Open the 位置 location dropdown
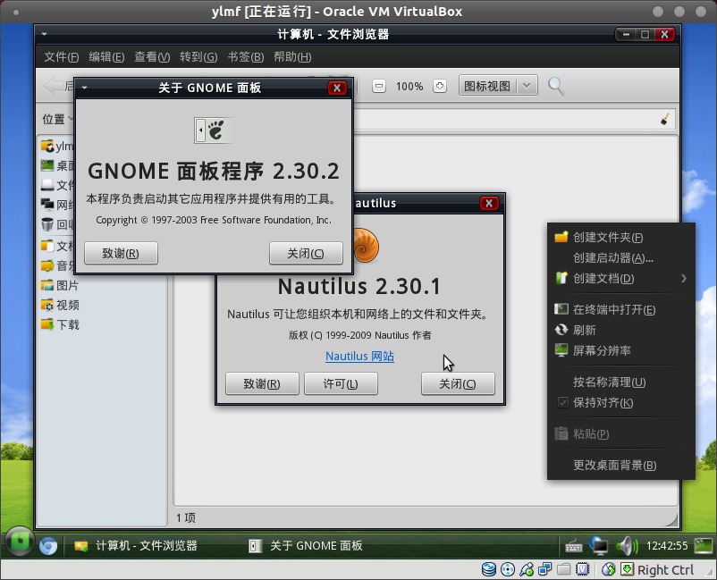717x580 pixels. pyautogui.click(x=57, y=119)
